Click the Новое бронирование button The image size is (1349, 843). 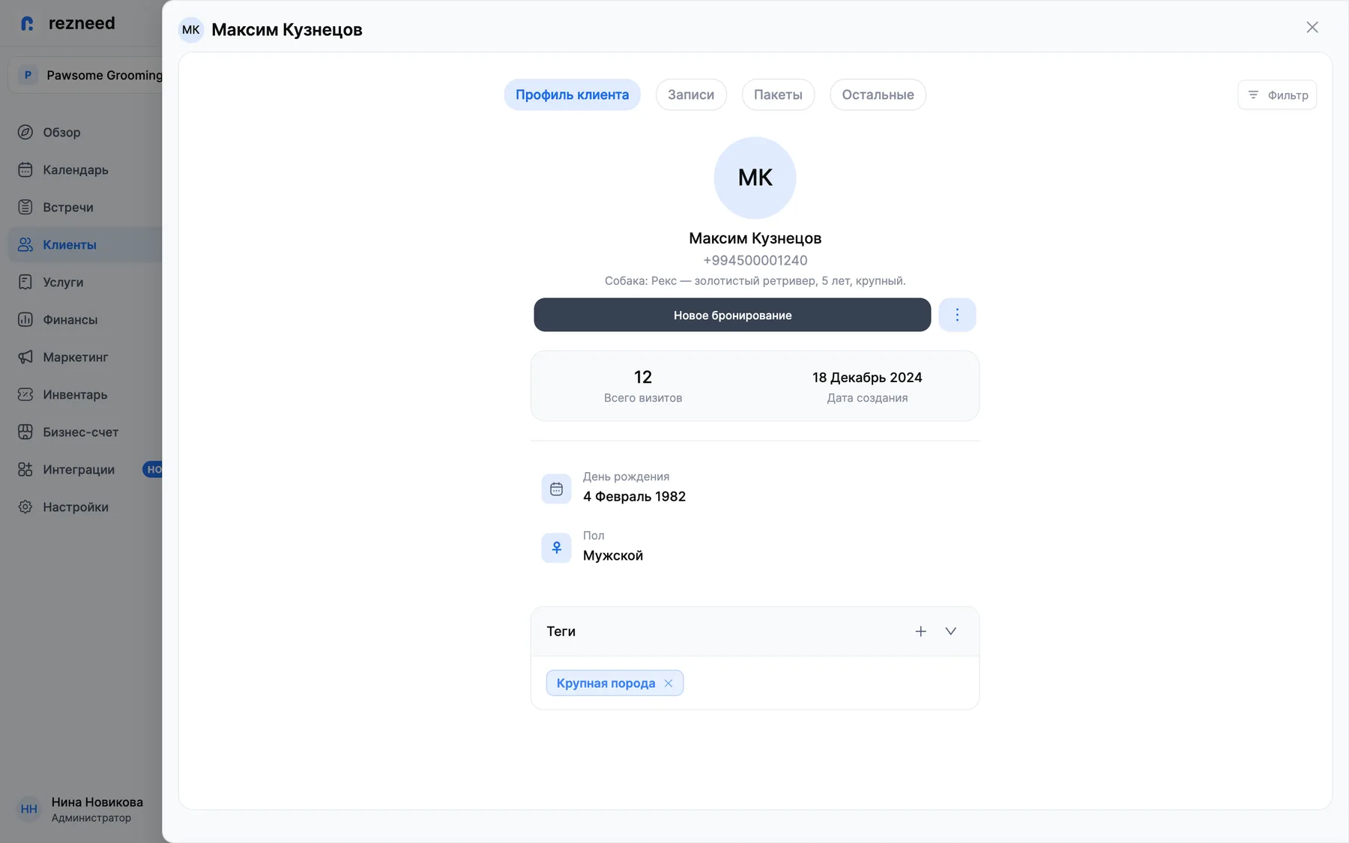pyautogui.click(x=732, y=315)
